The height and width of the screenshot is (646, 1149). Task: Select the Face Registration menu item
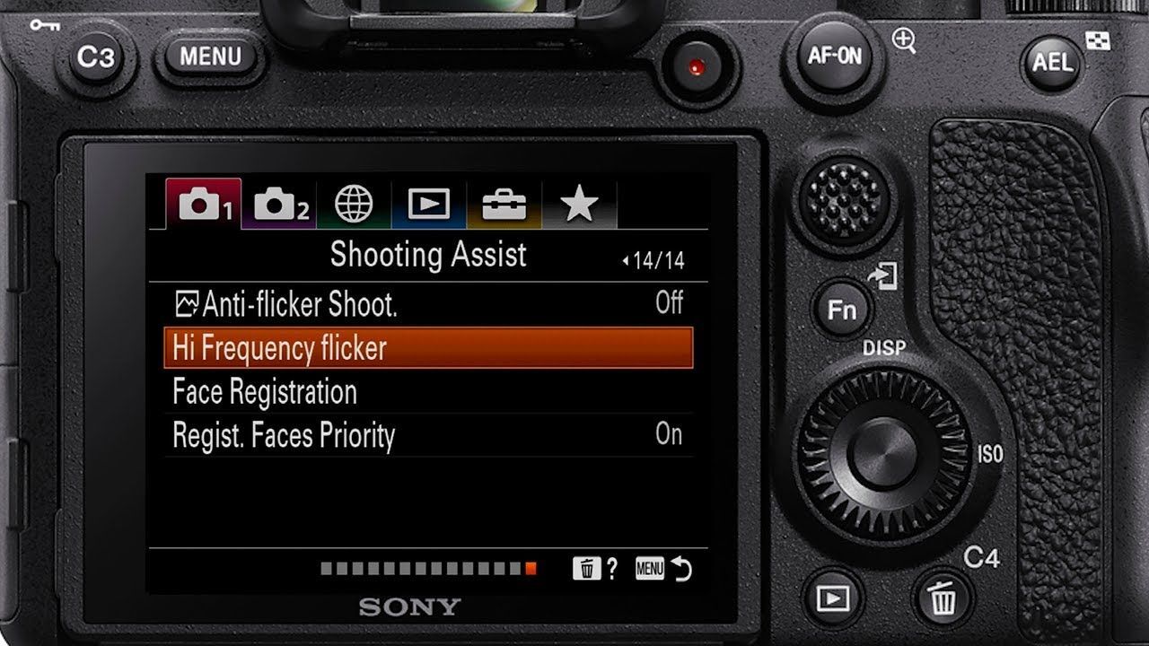tap(263, 392)
